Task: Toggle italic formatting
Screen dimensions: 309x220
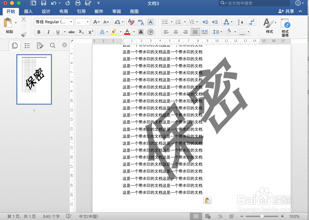Action: [49, 32]
